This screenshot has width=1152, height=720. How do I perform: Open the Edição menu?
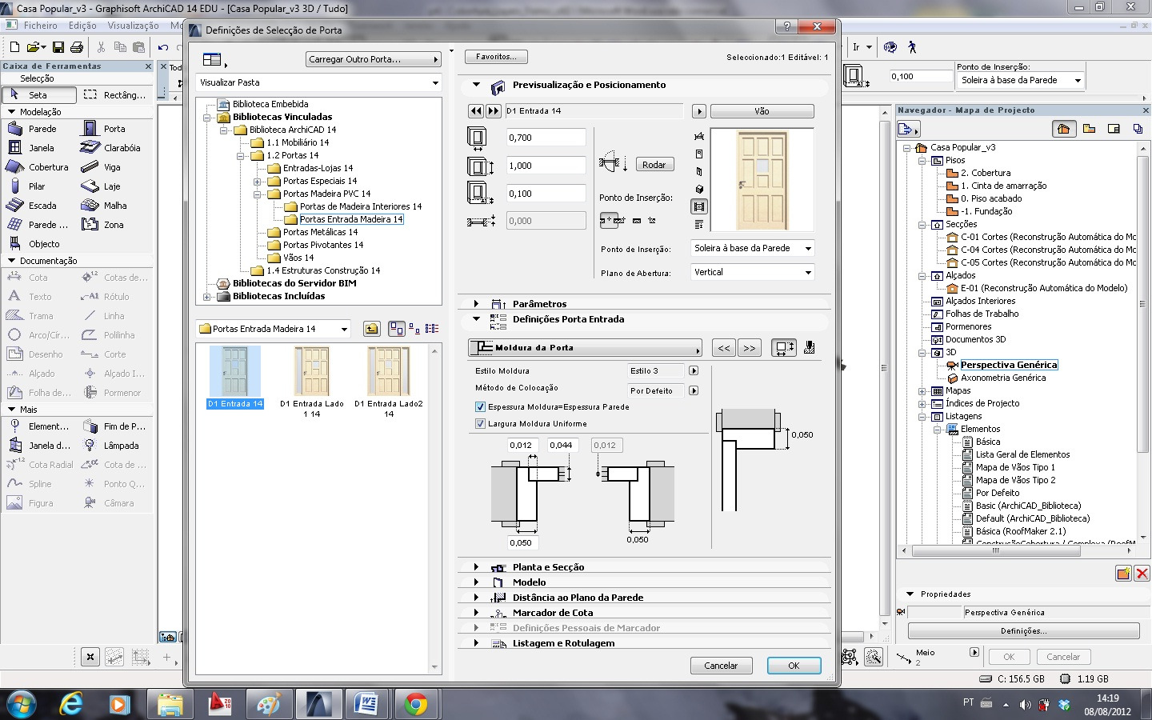point(82,26)
